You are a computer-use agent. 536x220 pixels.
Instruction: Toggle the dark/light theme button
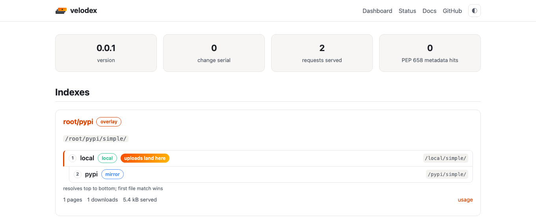pyautogui.click(x=475, y=11)
